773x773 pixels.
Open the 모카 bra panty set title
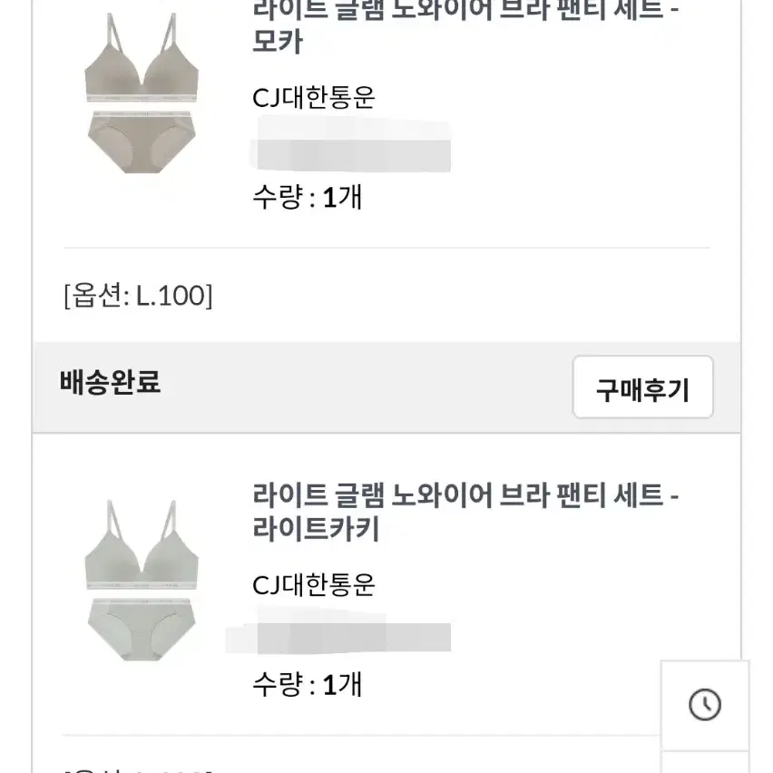[465, 25]
